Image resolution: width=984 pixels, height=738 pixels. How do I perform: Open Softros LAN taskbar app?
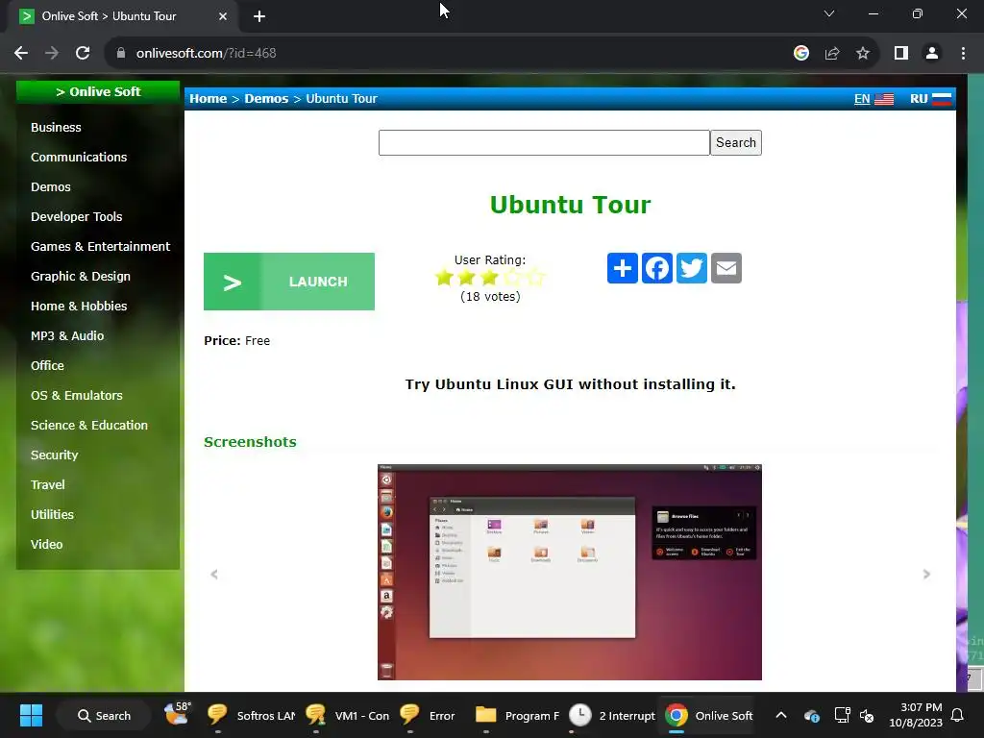click(x=251, y=715)
